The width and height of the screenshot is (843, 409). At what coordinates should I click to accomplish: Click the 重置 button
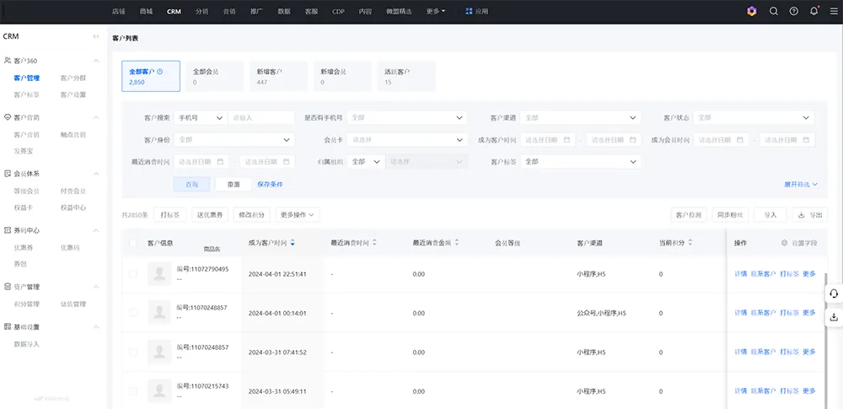pos(234,184)
